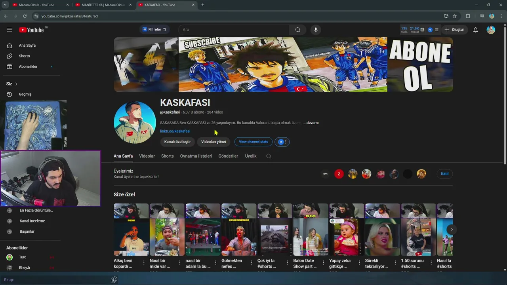The height and width of the screenshot is (285, 507).
Task: Open linktr.ee/kaskafasi link
Action: [175, 131]
